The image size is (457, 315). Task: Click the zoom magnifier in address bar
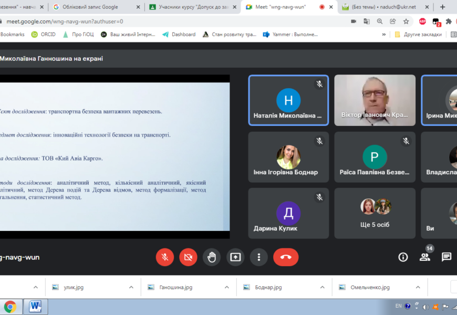coord(380,22)
